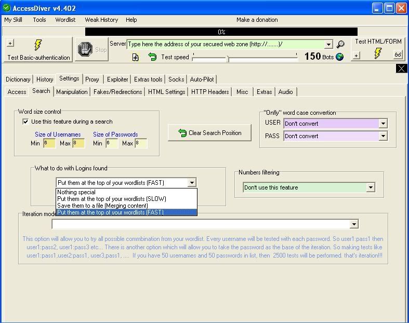
Task: Click the Server address input field
Action: click(226, 44)
